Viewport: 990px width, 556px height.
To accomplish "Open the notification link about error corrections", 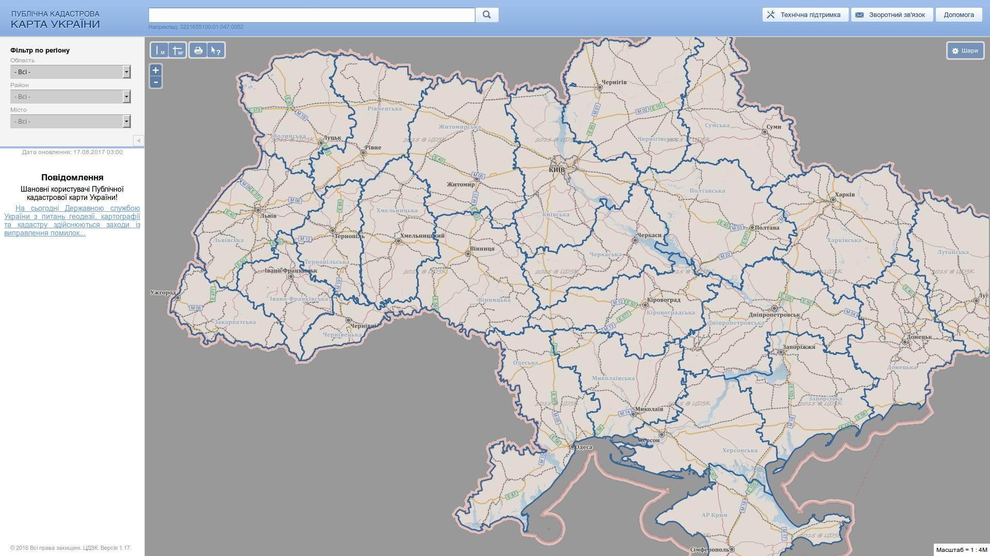I will click(72, 221).
